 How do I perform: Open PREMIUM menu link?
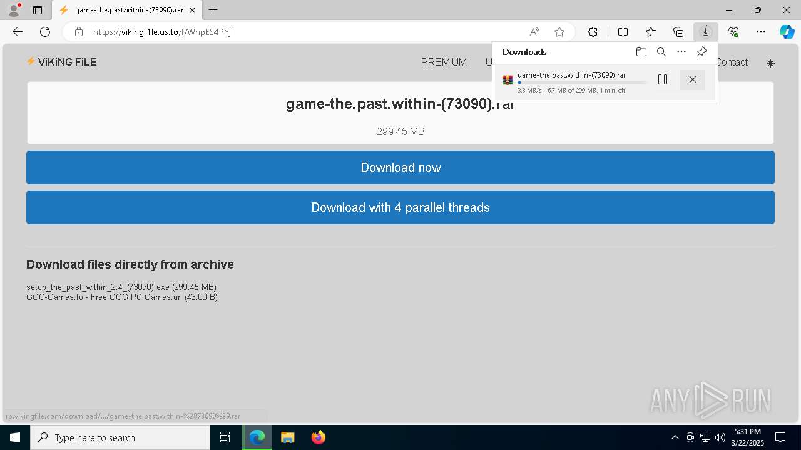[444, 62]
